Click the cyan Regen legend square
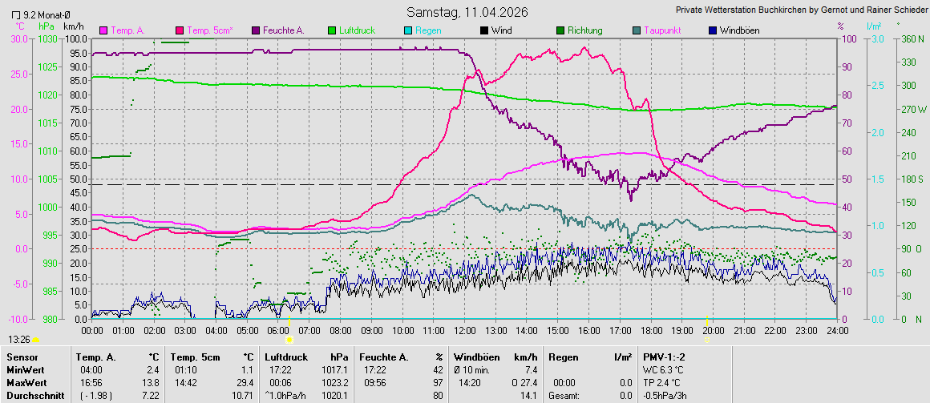 (408, 30)
